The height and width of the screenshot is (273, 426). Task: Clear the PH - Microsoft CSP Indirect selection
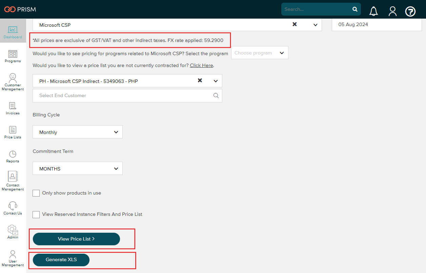point(200,81)
